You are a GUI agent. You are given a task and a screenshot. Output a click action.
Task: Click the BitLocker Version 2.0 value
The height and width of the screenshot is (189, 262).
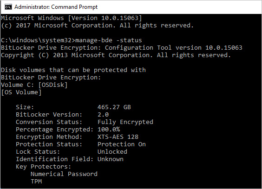tap(103, 115)
